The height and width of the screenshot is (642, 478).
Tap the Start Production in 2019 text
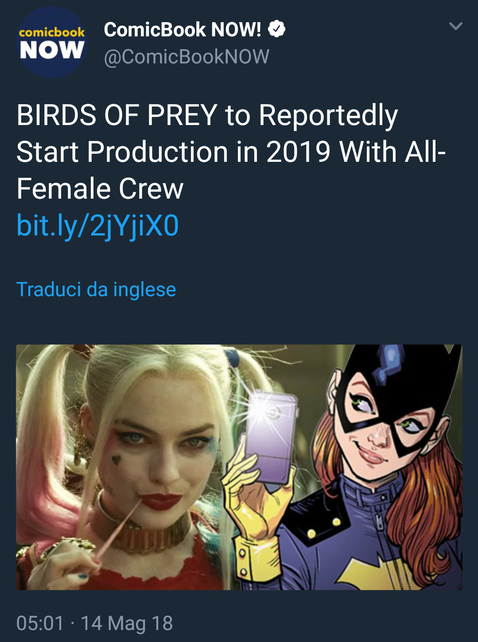pyautogui.click(x=174, y=152)
